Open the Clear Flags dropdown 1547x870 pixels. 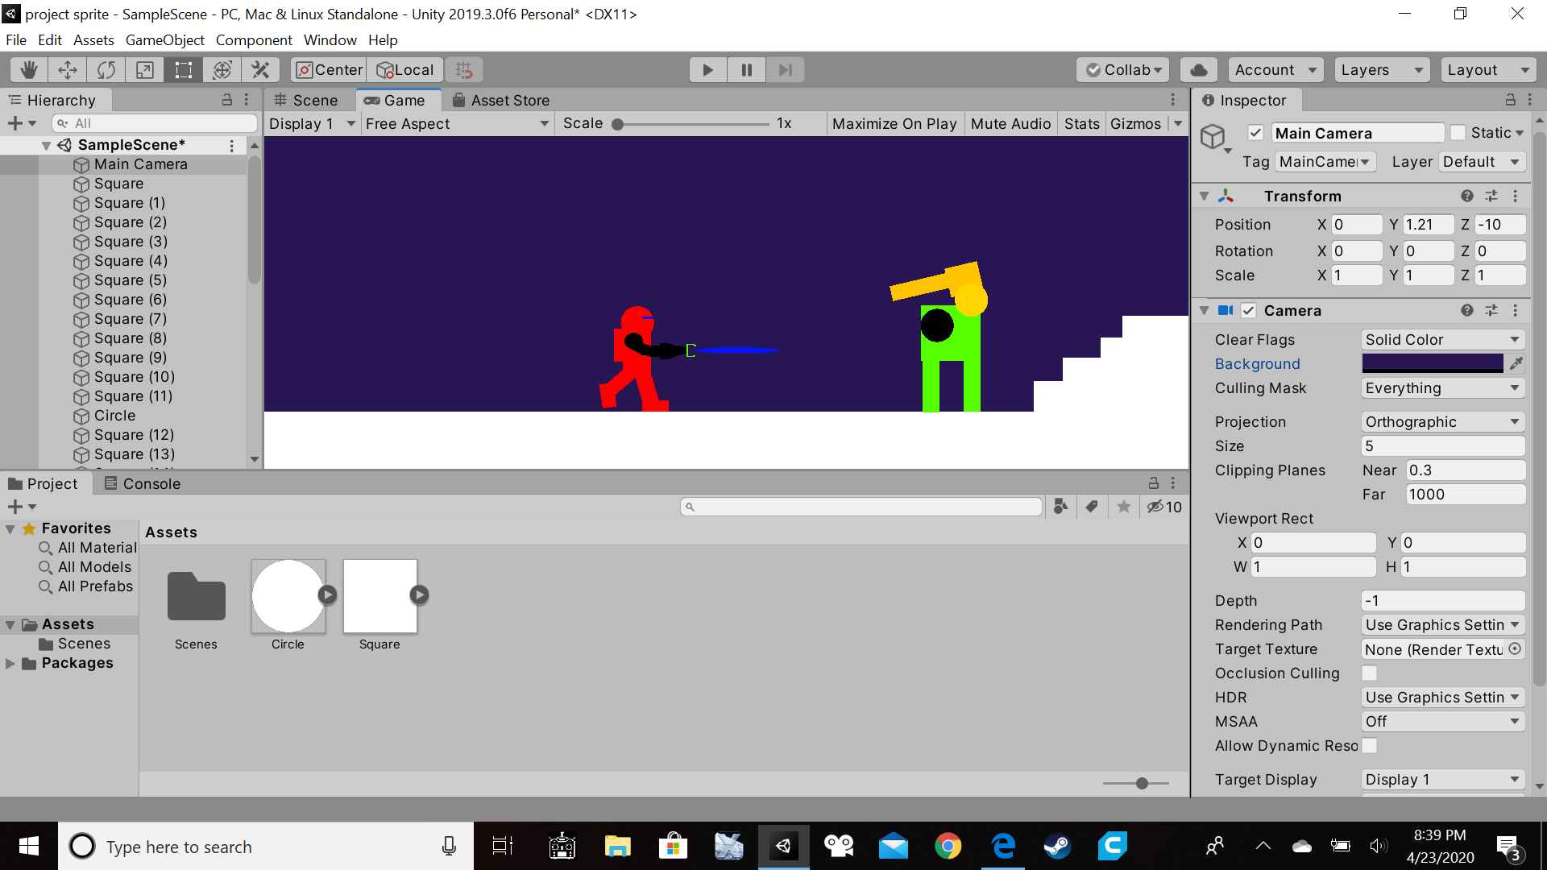click(x=1442, y=340)
